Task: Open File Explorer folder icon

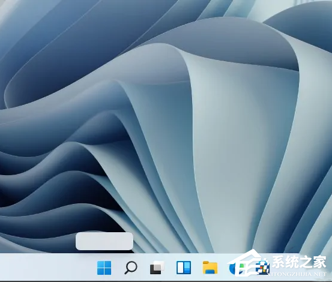Action: pyautogui.click(x=210, y=268)
